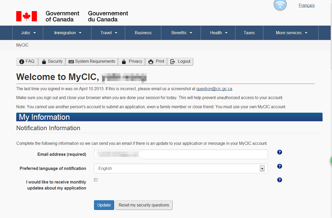Open the Taxes menu item
The height and width of the screenshot is (218, 332).
pyautogui.click(x=249, y=33)
